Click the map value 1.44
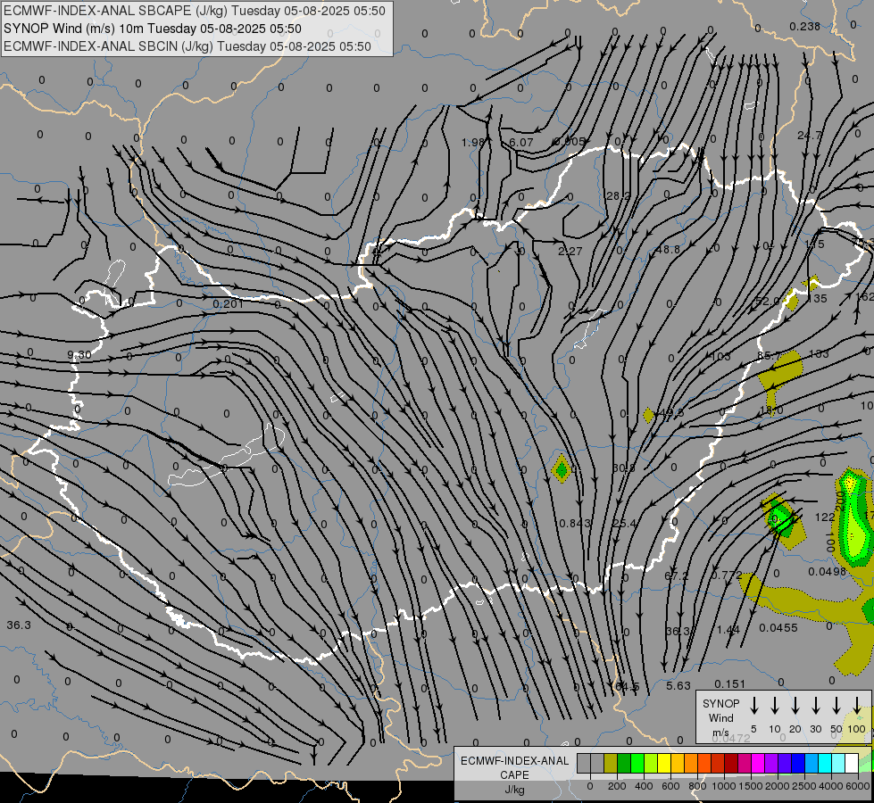This screenshot has width=874, height=803. click(x=728, y=630)
